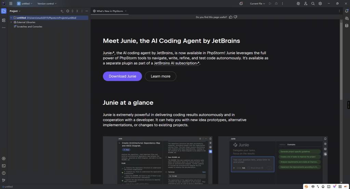Image resolution: width=350 pixels, height=189 pixels.
Task: Open the Current File run configuration dropdown
Action: tap(257, 3)
